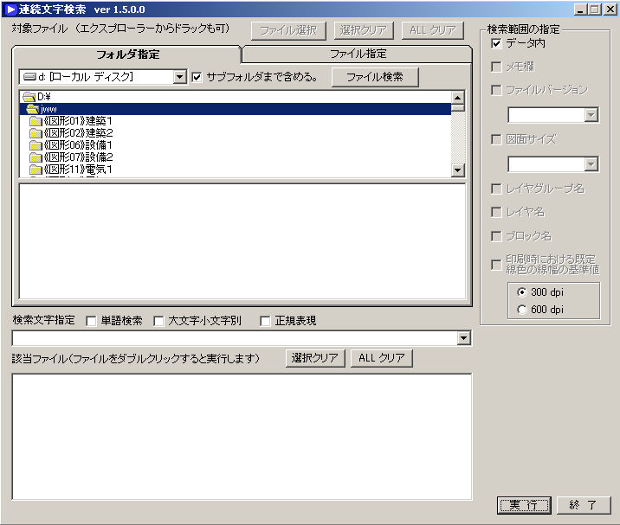
Task: Click the 《図形07》設備2 folder icon
Action: point(36,157)
